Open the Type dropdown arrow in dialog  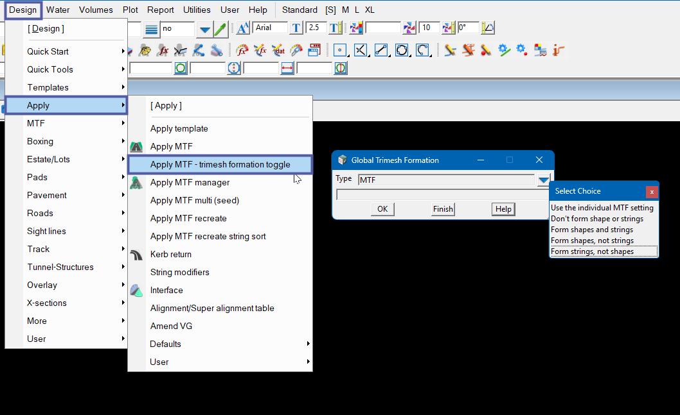544,180
